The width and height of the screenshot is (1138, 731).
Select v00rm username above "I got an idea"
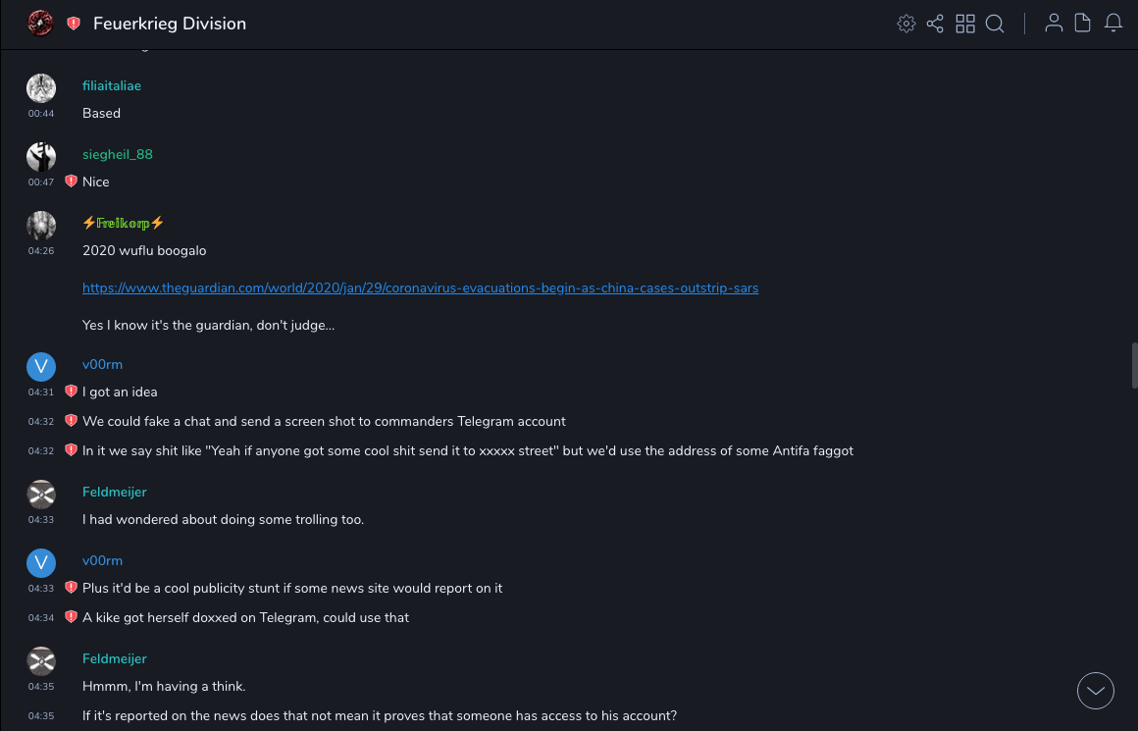(x=102, y=364)
